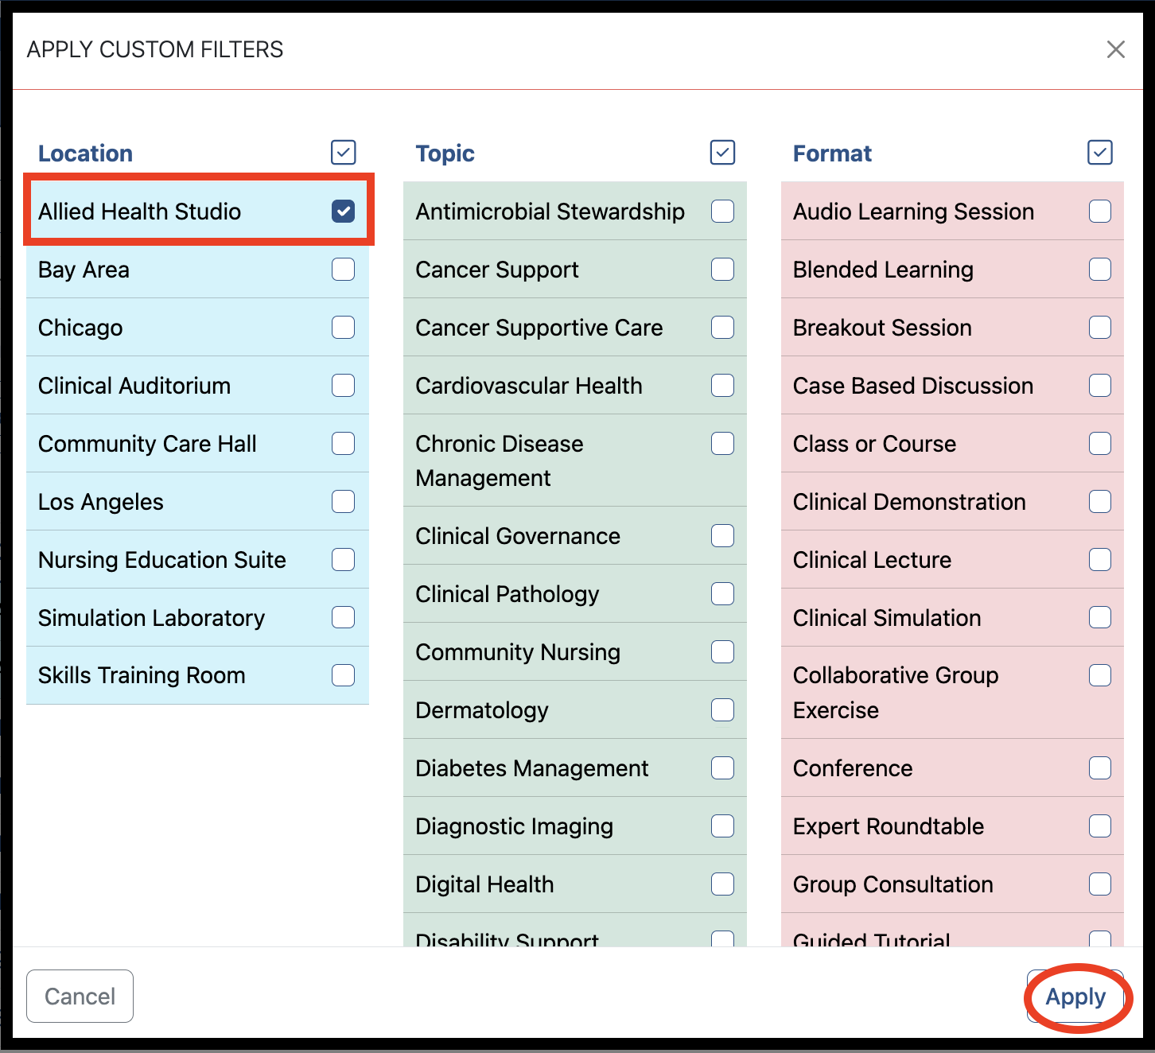Viewport: 1155px width, 1053px height.
Task: Check Audio Learning Session checkbox
Action: point(1100,212)
